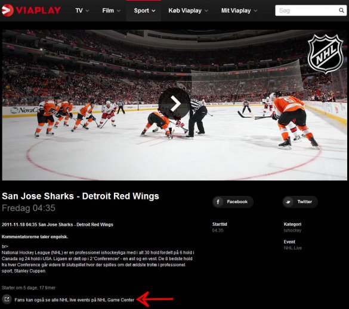This screenshot has width=349, height=309.
Task: Open the NHL Game Center link
Action: pyautogui.click(x=75, y=300)
